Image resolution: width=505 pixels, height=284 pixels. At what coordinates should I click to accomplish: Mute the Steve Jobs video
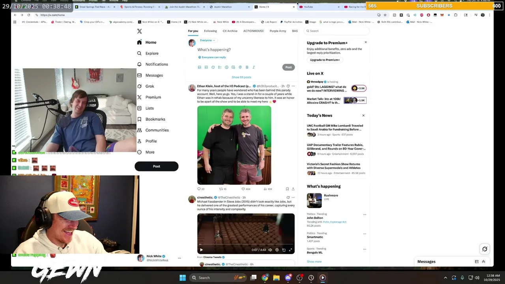coord(270,250)
